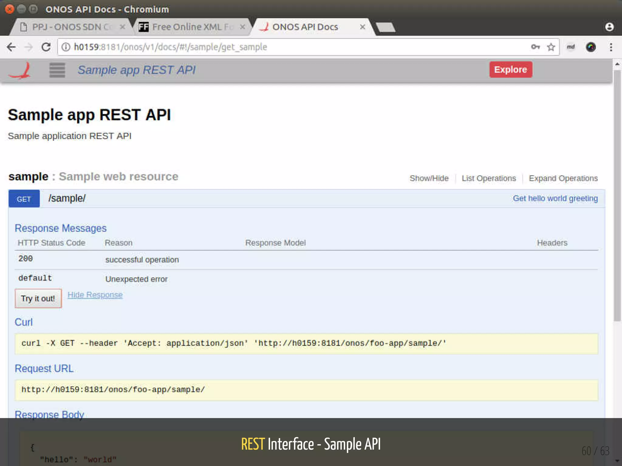Open a new tab with the new-tab button
Screen dimensions: 622x466
click(386, 27)
